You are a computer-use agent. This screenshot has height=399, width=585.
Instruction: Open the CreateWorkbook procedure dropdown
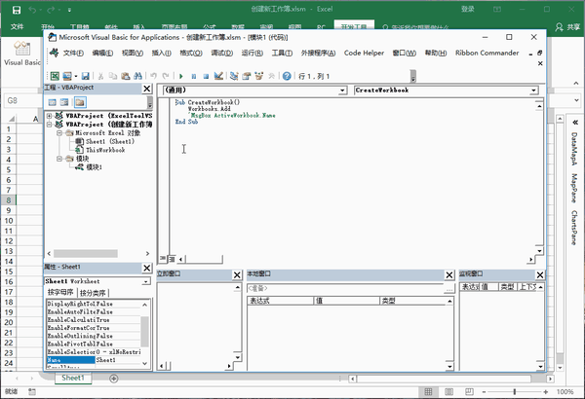[532, 90]
